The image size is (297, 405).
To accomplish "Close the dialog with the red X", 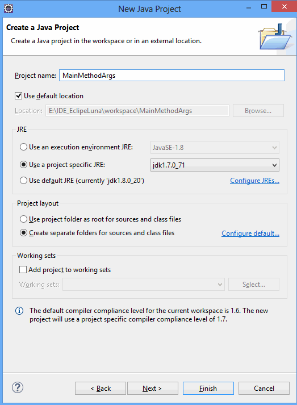I will pos(284,6).
